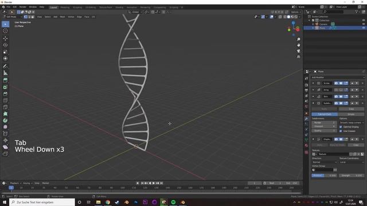The image size is (367, 206).
Task: Enable face select mode
Action: pyautogui.click(x=33, y=17)
